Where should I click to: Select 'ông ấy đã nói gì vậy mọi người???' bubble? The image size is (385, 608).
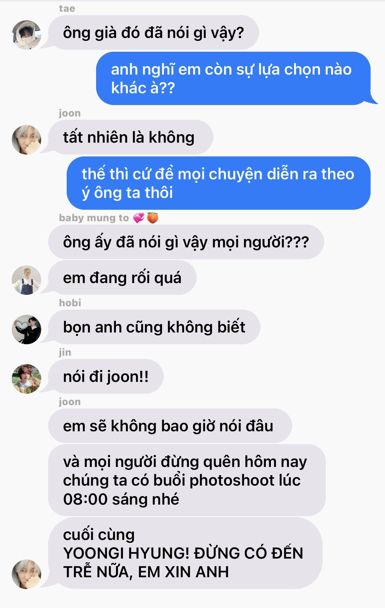click(186, 242)
